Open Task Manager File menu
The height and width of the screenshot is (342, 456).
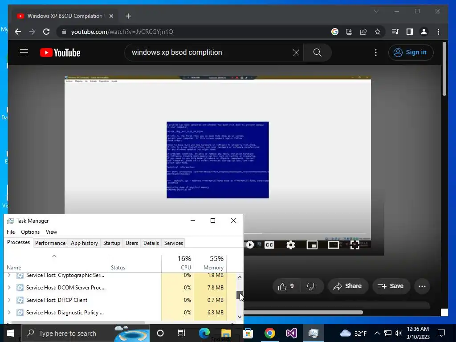(x=11, y=232)
